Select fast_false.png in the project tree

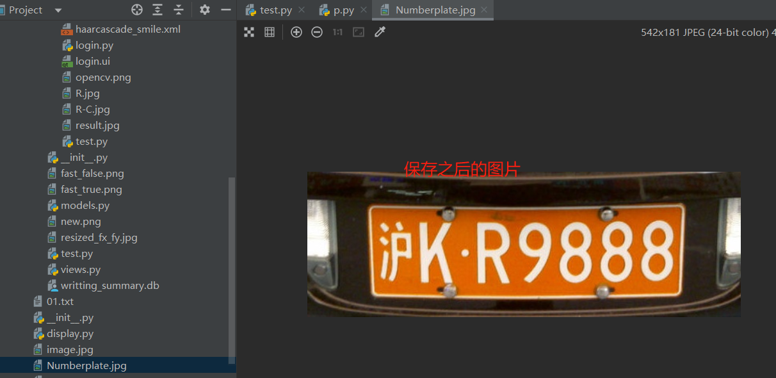click(x=92, y=174)
